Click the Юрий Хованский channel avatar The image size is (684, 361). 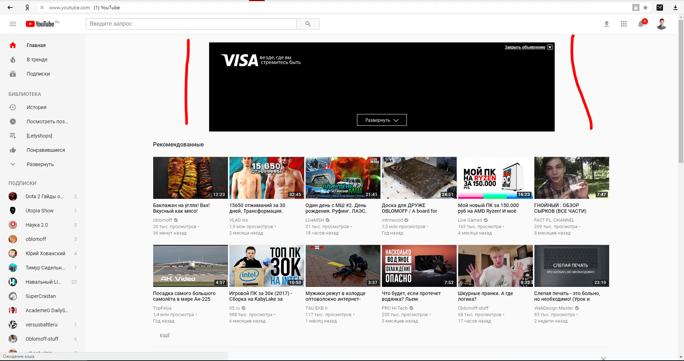pos(13,253)
